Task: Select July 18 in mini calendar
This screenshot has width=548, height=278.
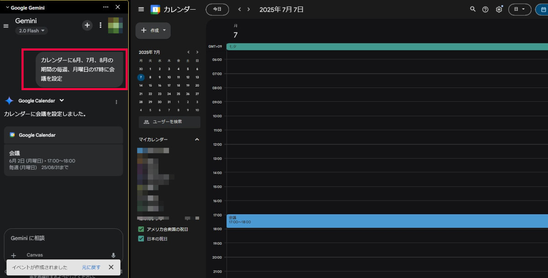Action: point(178,85)
